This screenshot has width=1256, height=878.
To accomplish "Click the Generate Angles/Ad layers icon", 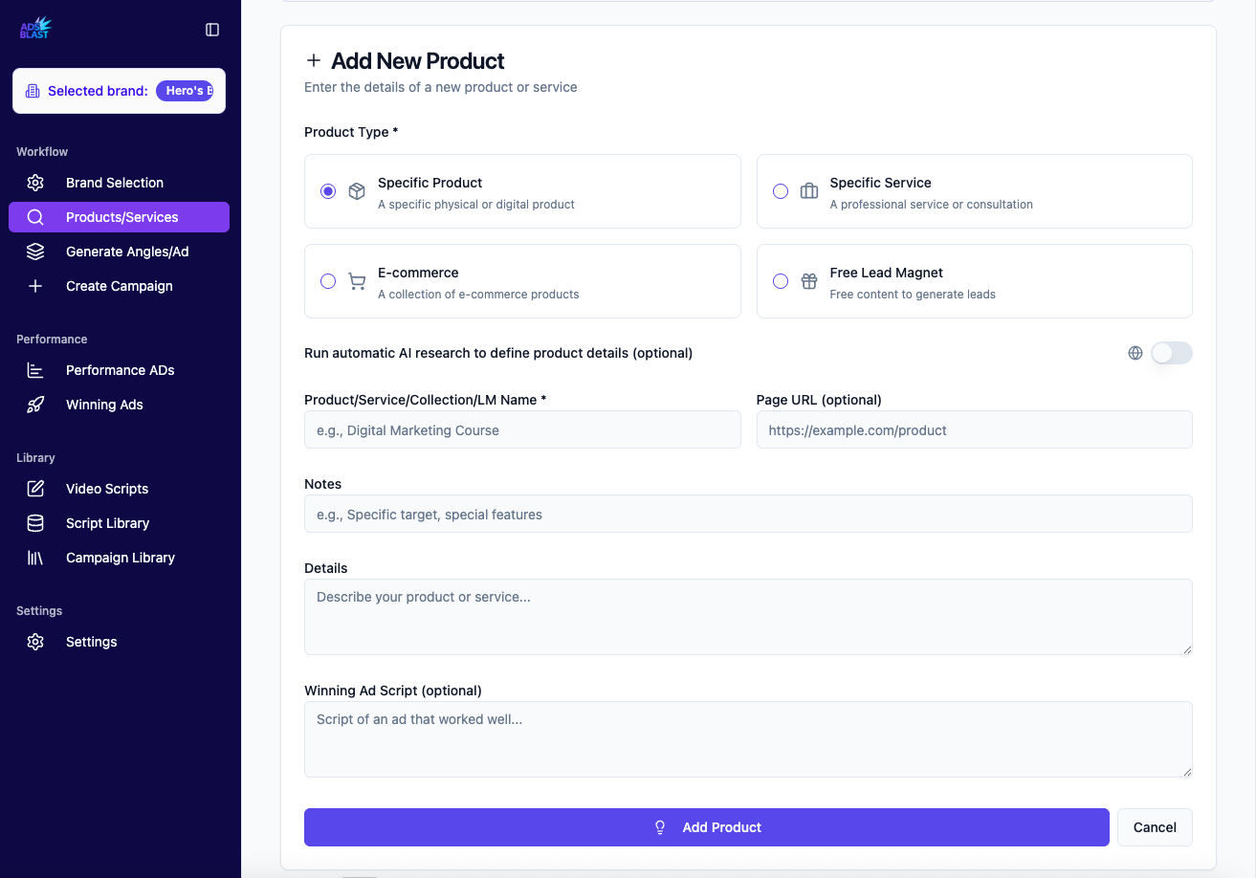I will point(35,252).
